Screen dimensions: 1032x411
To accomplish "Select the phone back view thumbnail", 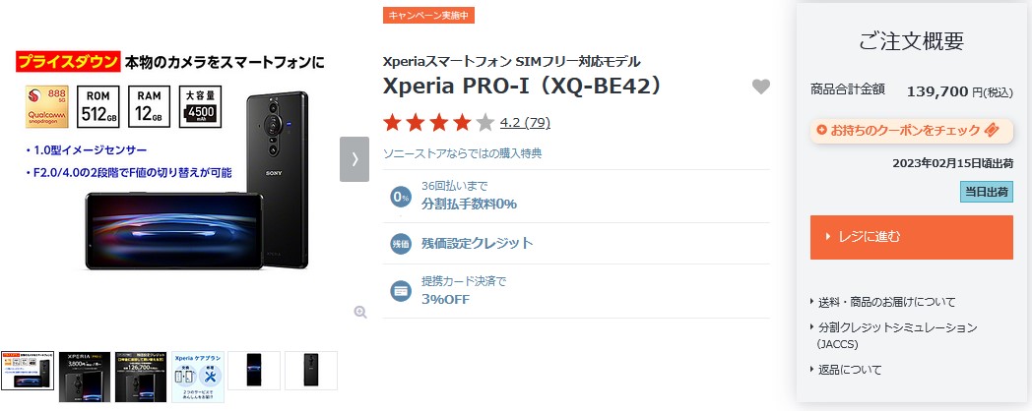I will pos(310,371).
